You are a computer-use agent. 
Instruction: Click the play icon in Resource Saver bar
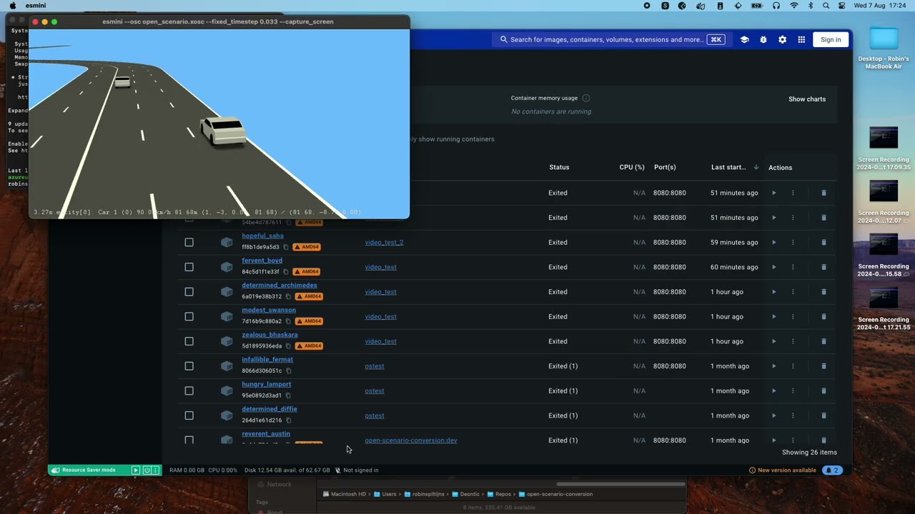coord(135,470)
